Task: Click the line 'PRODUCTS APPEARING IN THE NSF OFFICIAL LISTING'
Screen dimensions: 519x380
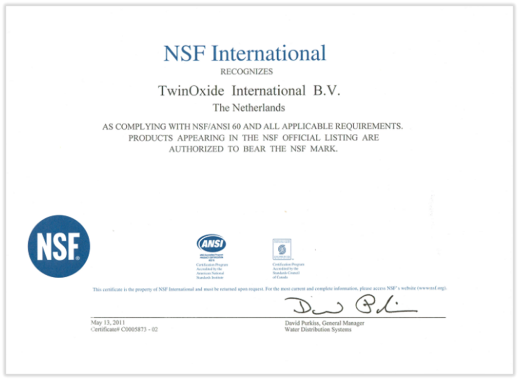Action: [253, 138]
